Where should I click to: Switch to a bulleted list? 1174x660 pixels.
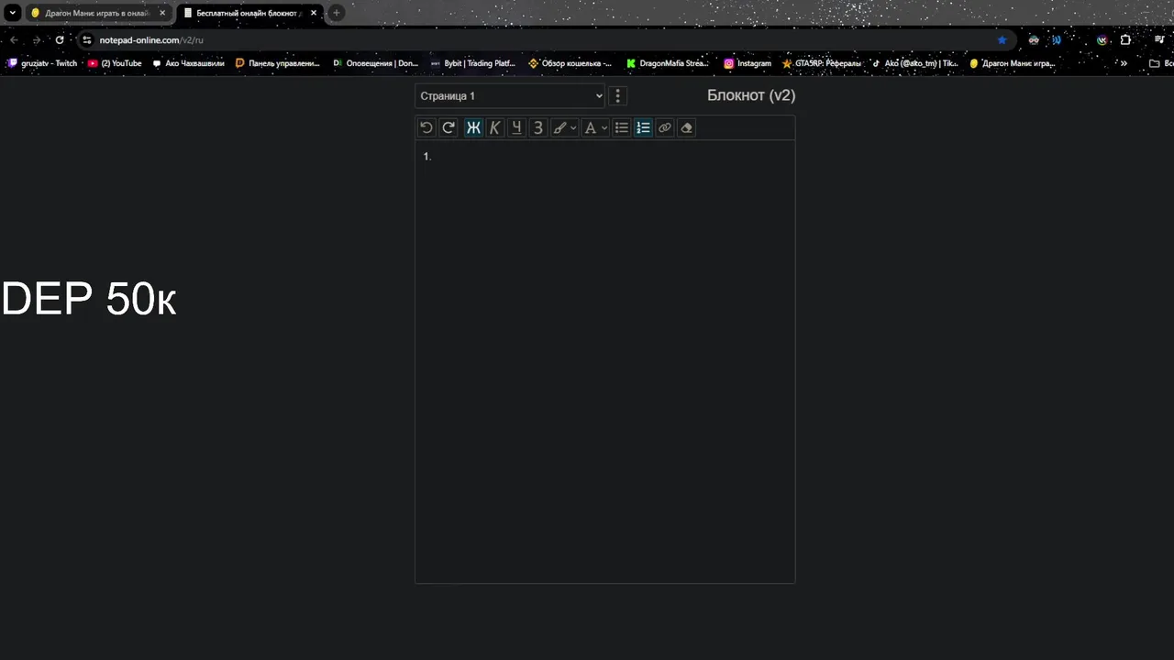coord(622,127)
